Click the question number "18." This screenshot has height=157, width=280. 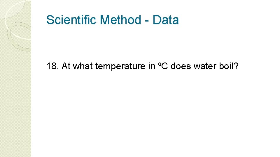click(x=52, y=66)
